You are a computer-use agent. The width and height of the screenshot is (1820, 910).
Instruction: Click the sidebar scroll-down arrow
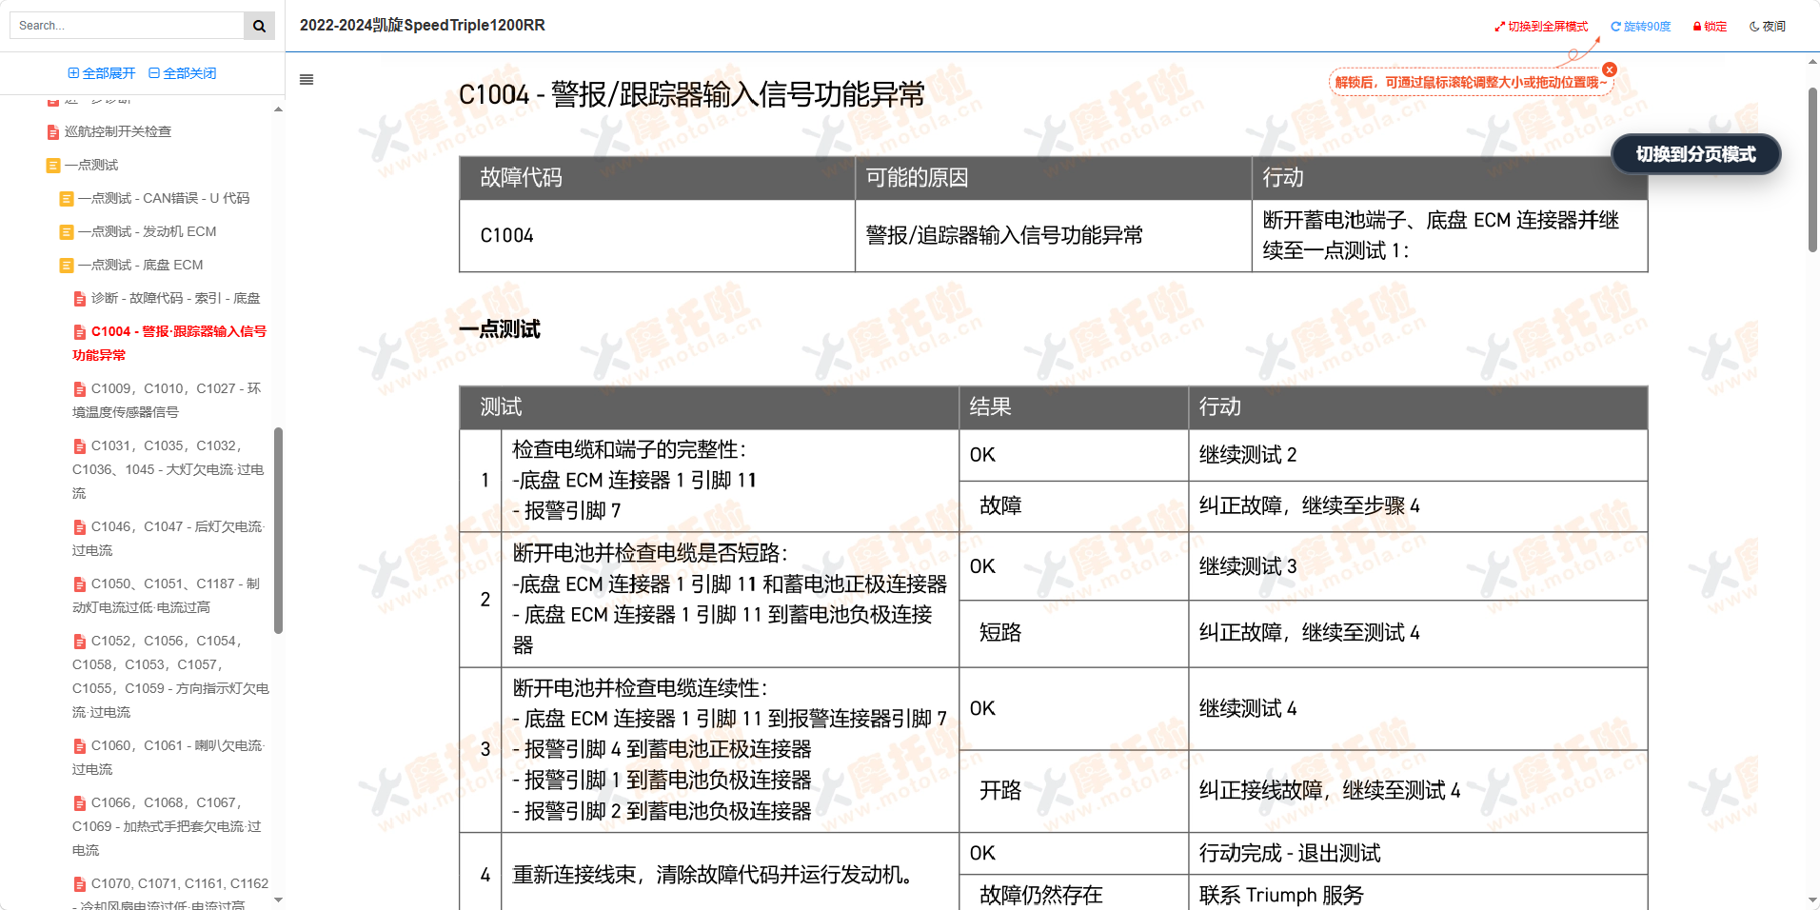point(278,900)
